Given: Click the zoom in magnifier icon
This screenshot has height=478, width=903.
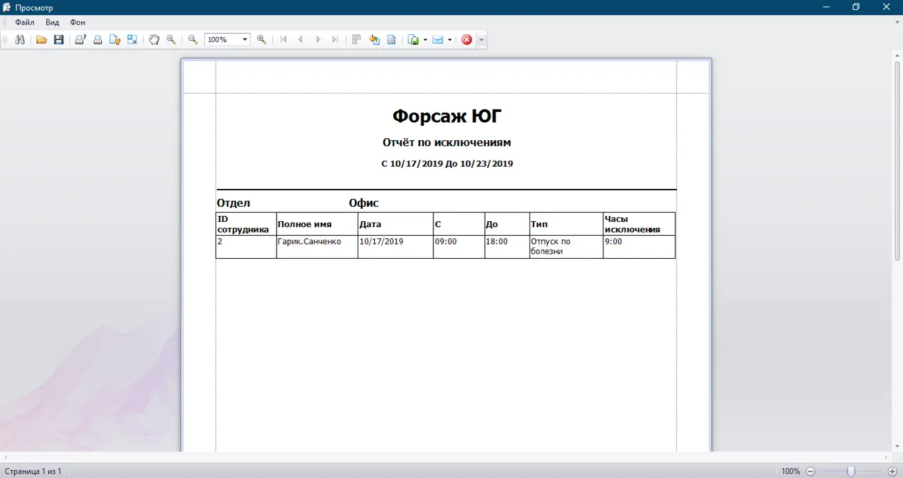Looking at the screenshot, I should [x=261, y=40].
